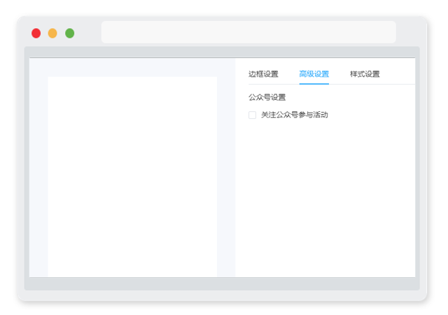This screenshot has width=448, height=315.
Task: Click the red close window dot
Action: pos(36,33)
